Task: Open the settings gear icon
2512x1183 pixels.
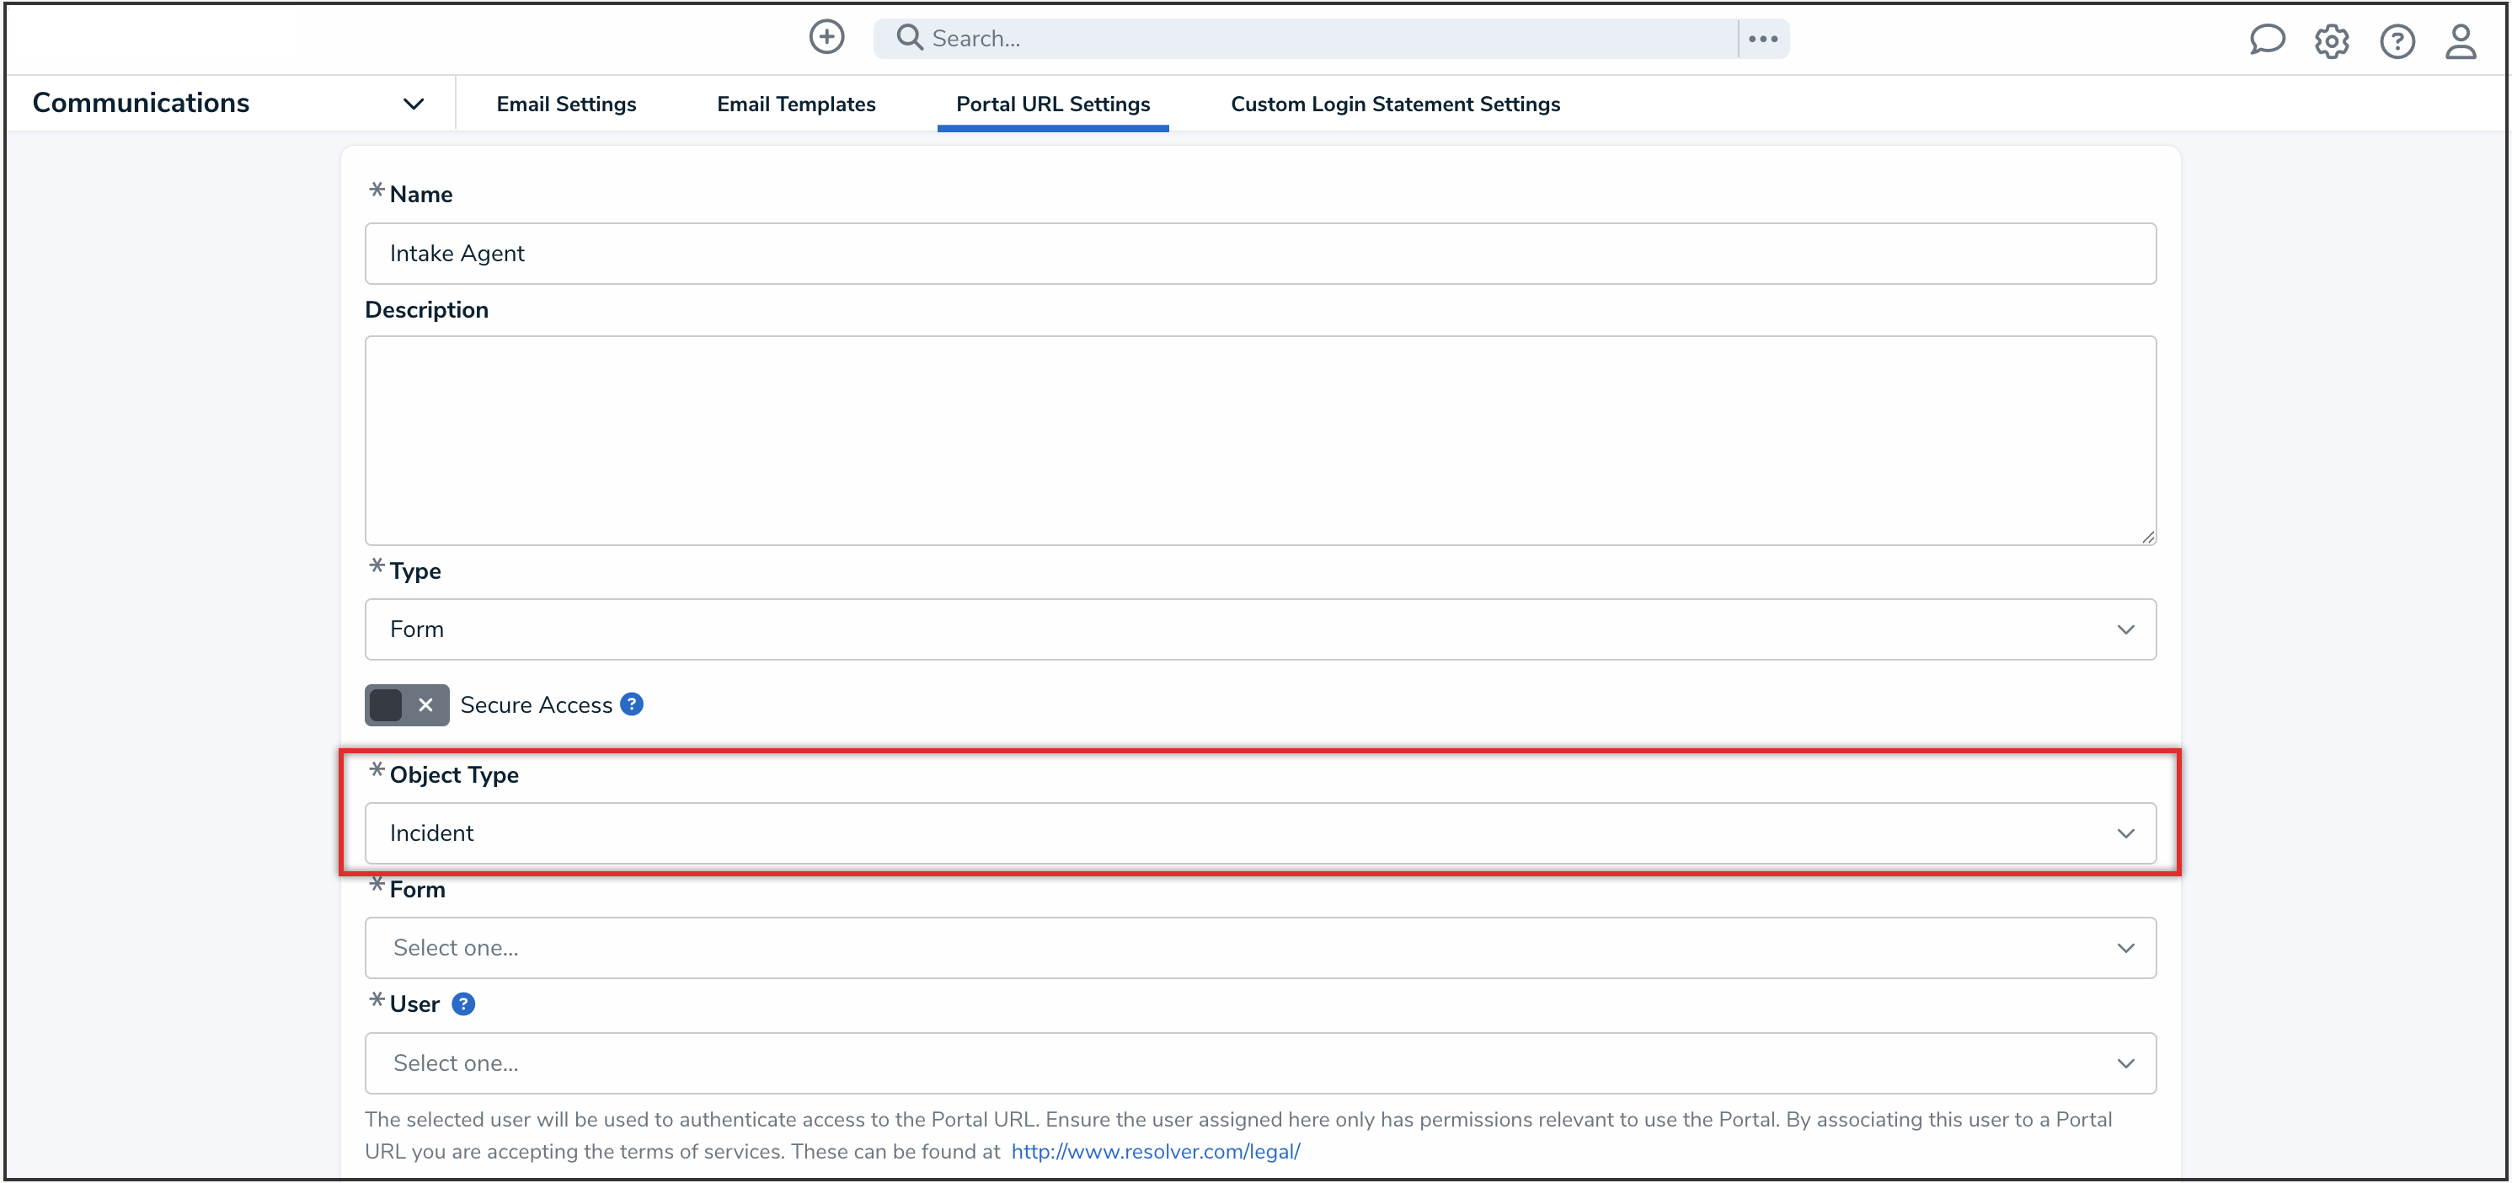Action: (x=2332, y=41)
